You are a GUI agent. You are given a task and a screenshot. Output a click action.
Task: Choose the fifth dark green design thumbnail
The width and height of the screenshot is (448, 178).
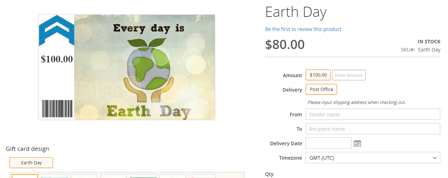pos(143,176)
